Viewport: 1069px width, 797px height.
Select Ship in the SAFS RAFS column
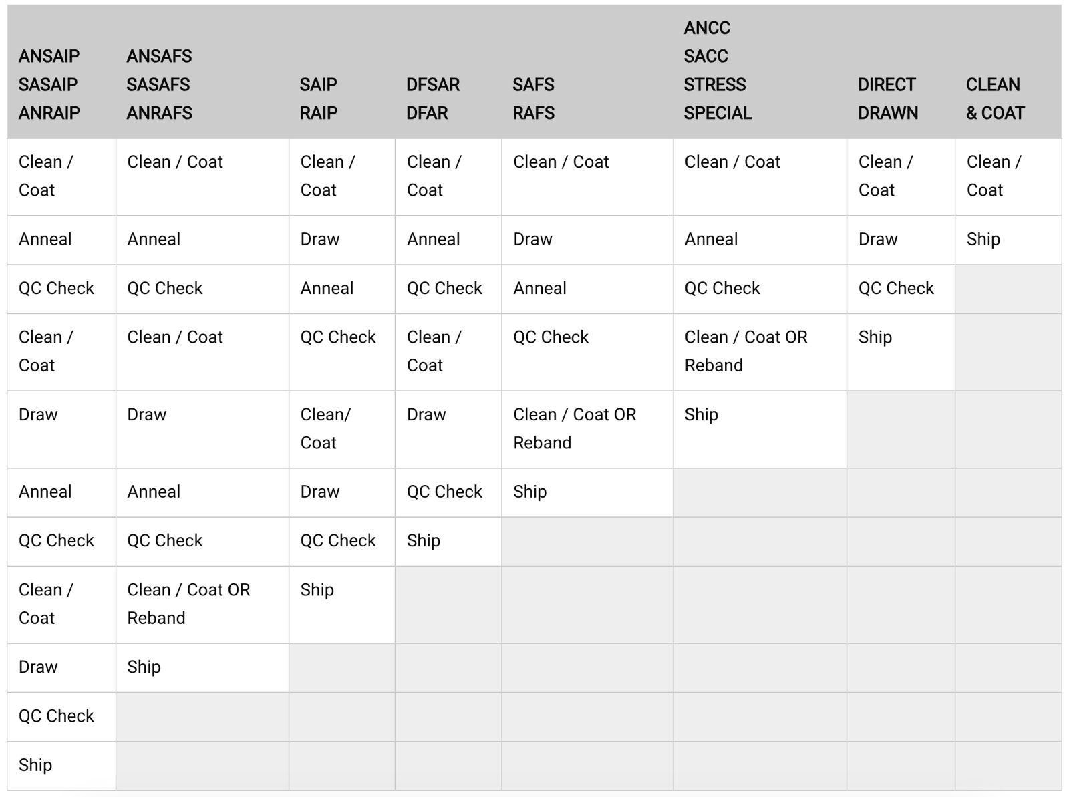[x=530, y=492]
